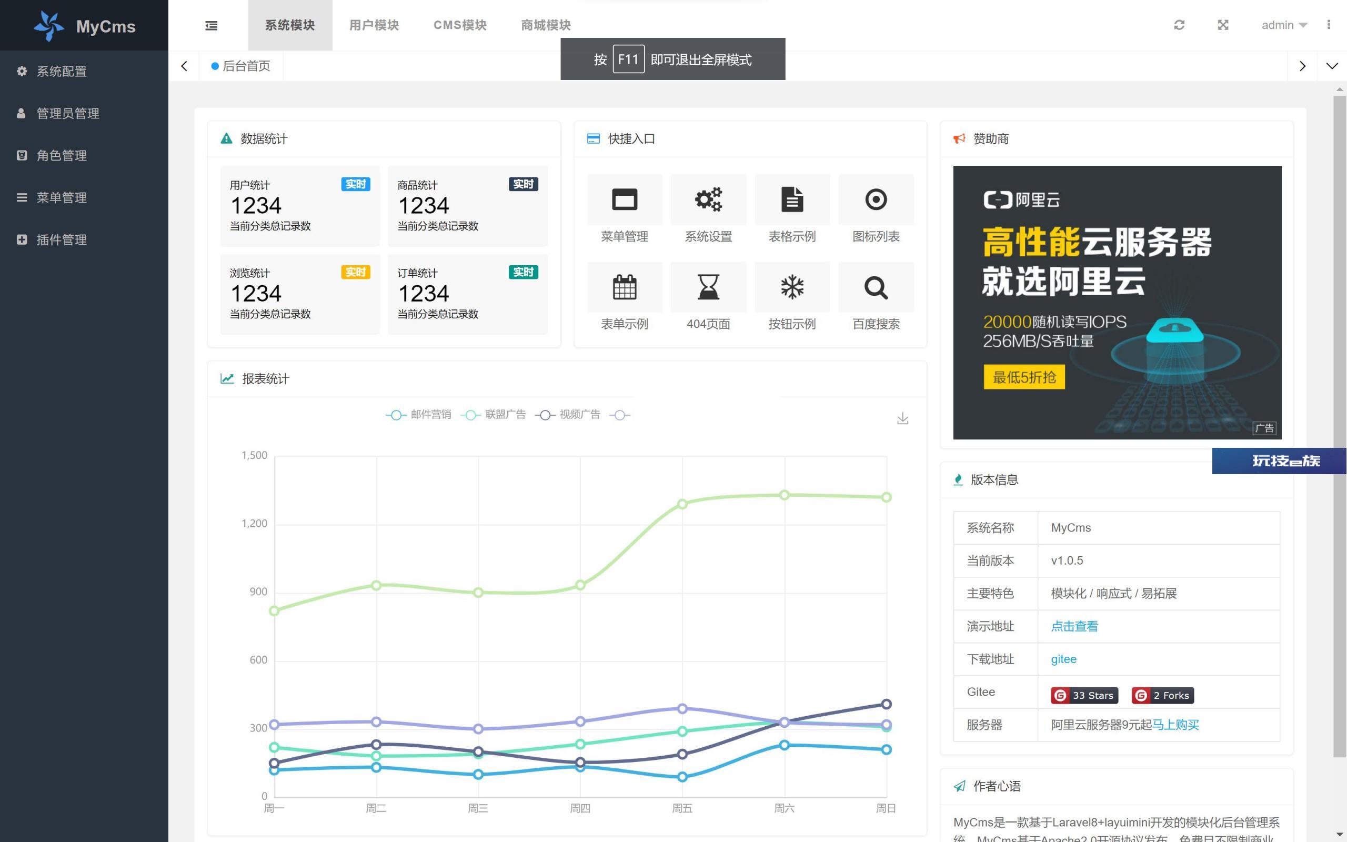This screenshot has width=1347, height=842.
Task: Click the refresh icon in the top bar
Action: pyautogui.click(x=1179, y=25)
